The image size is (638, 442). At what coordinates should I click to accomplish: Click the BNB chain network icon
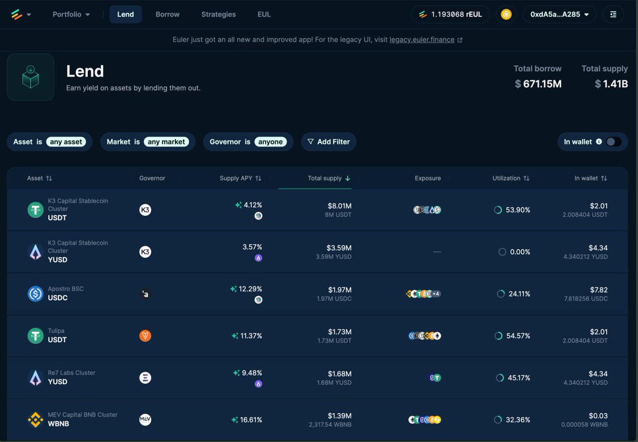tap(506, 14)
